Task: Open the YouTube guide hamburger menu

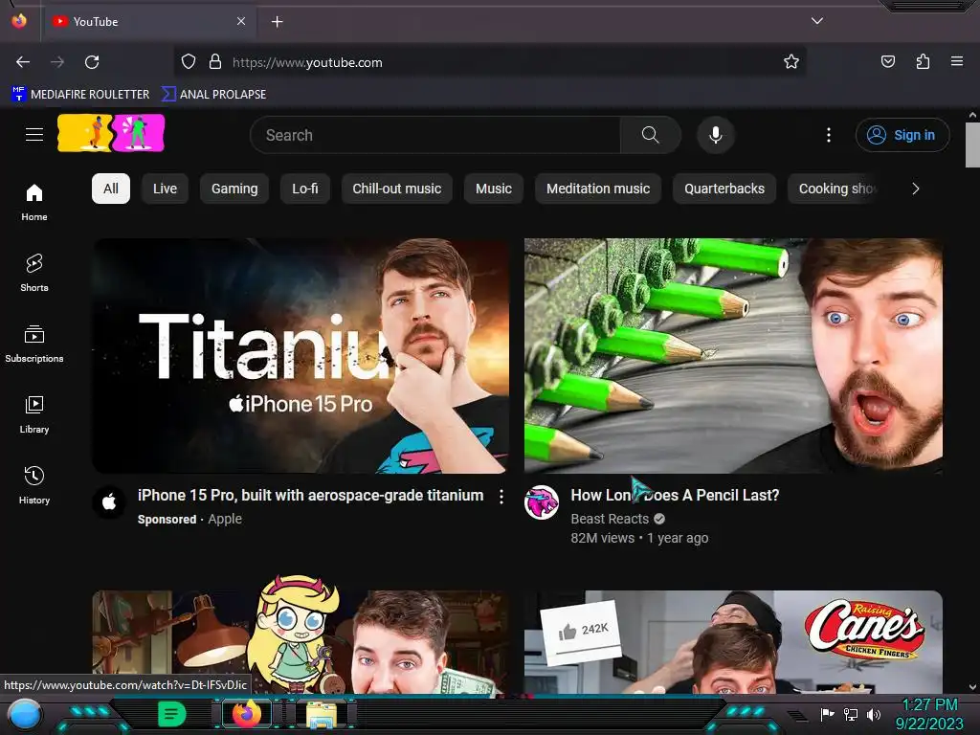Action: coord(34,134)
